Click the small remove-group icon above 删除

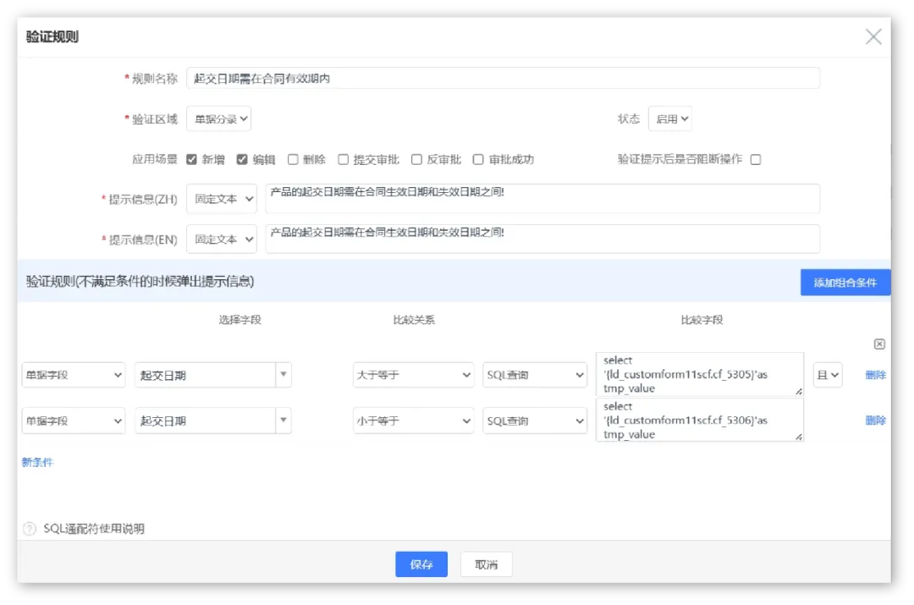coord(879,344)
